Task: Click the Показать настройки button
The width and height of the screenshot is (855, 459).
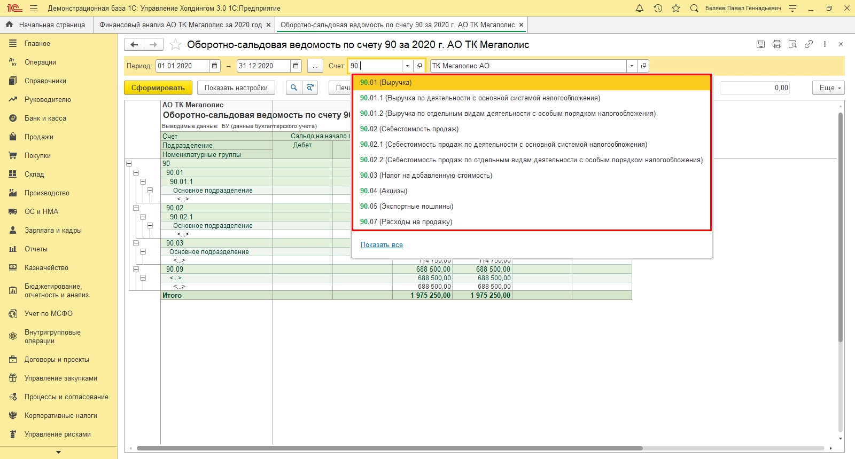Action: [x=236, y=88]
